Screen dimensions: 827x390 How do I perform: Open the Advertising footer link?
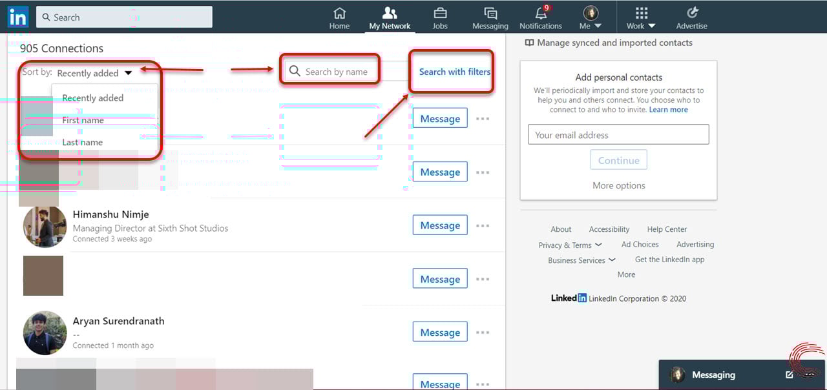(x=695, y=245)
